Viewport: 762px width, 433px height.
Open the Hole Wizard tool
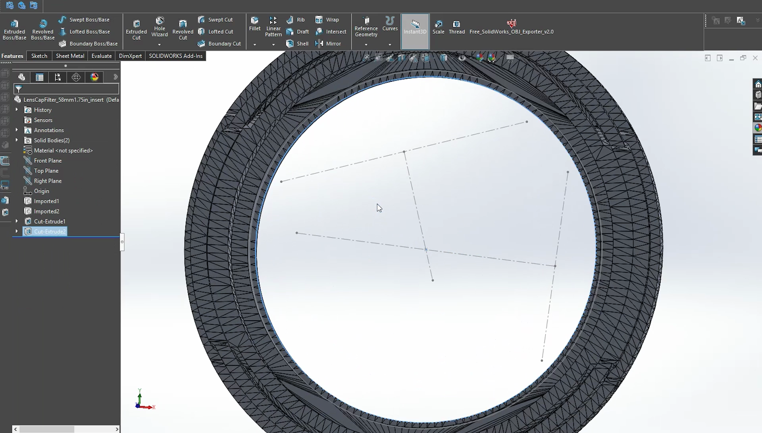coord(160,27)
